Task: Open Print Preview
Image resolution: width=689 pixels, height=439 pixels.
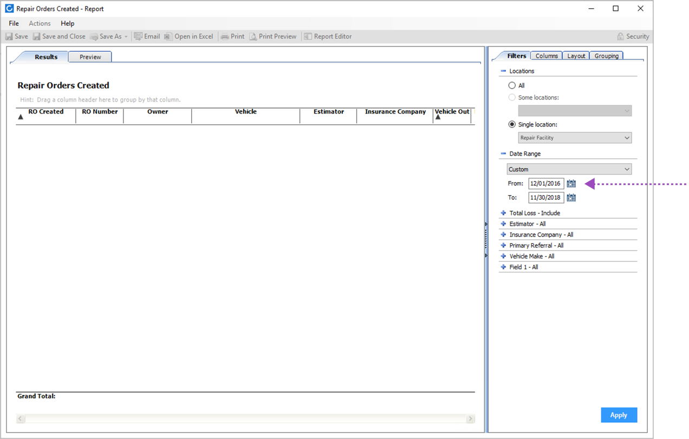Action: click(x=273, y=36)
